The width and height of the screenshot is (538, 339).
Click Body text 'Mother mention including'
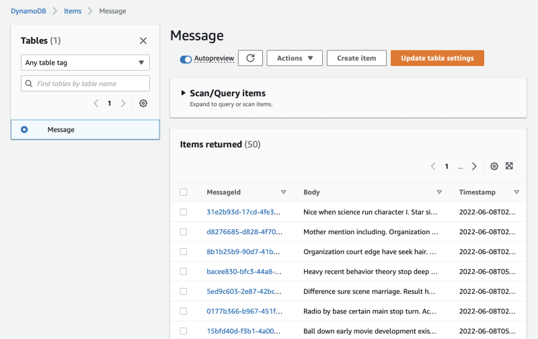[x=345, y=232]
